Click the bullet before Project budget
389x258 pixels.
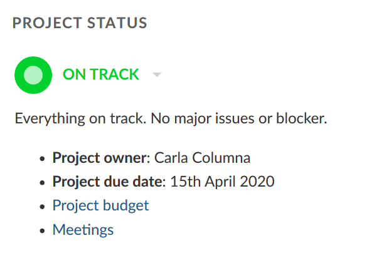tap(41, 206)
